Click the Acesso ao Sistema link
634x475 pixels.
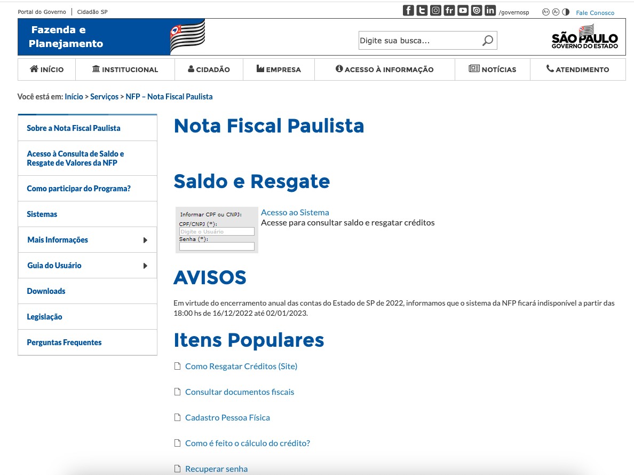click(x=295, y=212)
